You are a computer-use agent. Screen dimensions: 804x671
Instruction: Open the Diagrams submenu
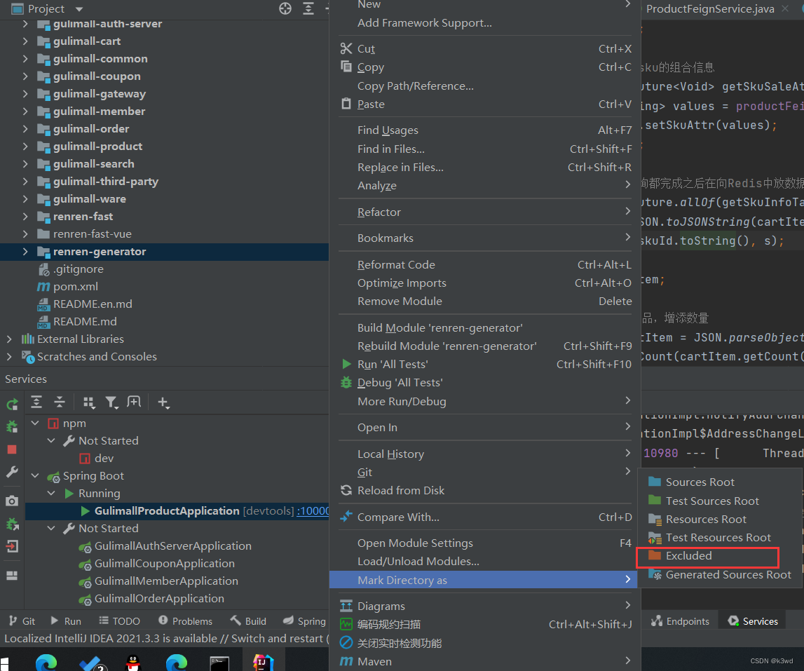point(485,606)
